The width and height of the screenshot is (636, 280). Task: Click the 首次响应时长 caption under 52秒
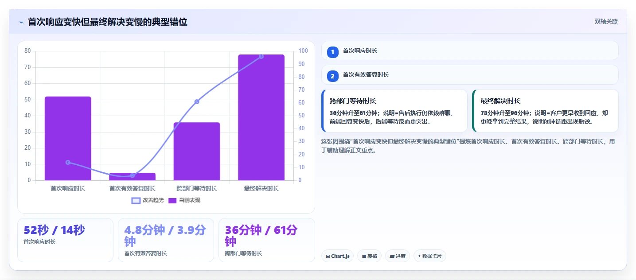(x=39, y=242)
